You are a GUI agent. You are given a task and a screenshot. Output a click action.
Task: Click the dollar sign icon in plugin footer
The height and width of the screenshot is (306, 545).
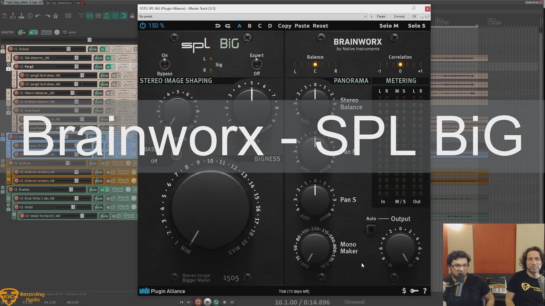[x=404, y=291]
